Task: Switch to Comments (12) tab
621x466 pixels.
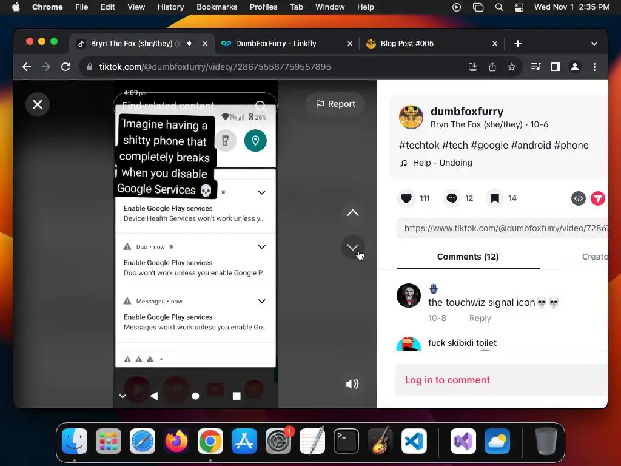Action: click(468, 257)
